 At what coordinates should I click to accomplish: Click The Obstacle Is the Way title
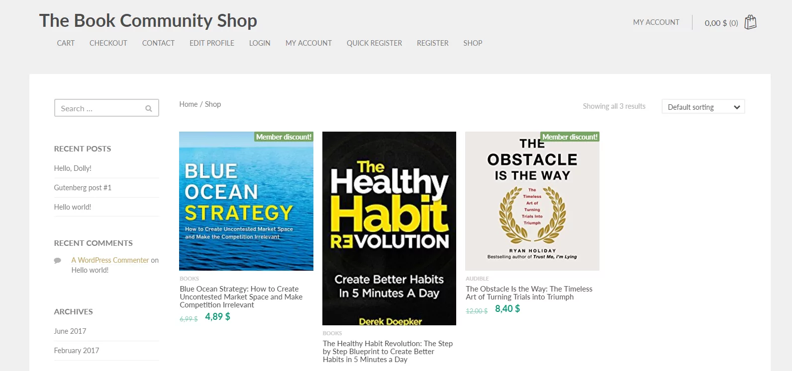click(529, 293)
